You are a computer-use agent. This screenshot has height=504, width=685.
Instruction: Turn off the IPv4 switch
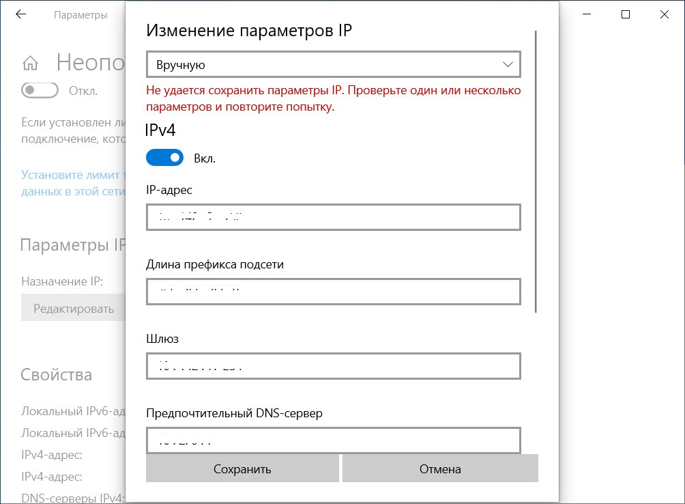pos(164,158)
